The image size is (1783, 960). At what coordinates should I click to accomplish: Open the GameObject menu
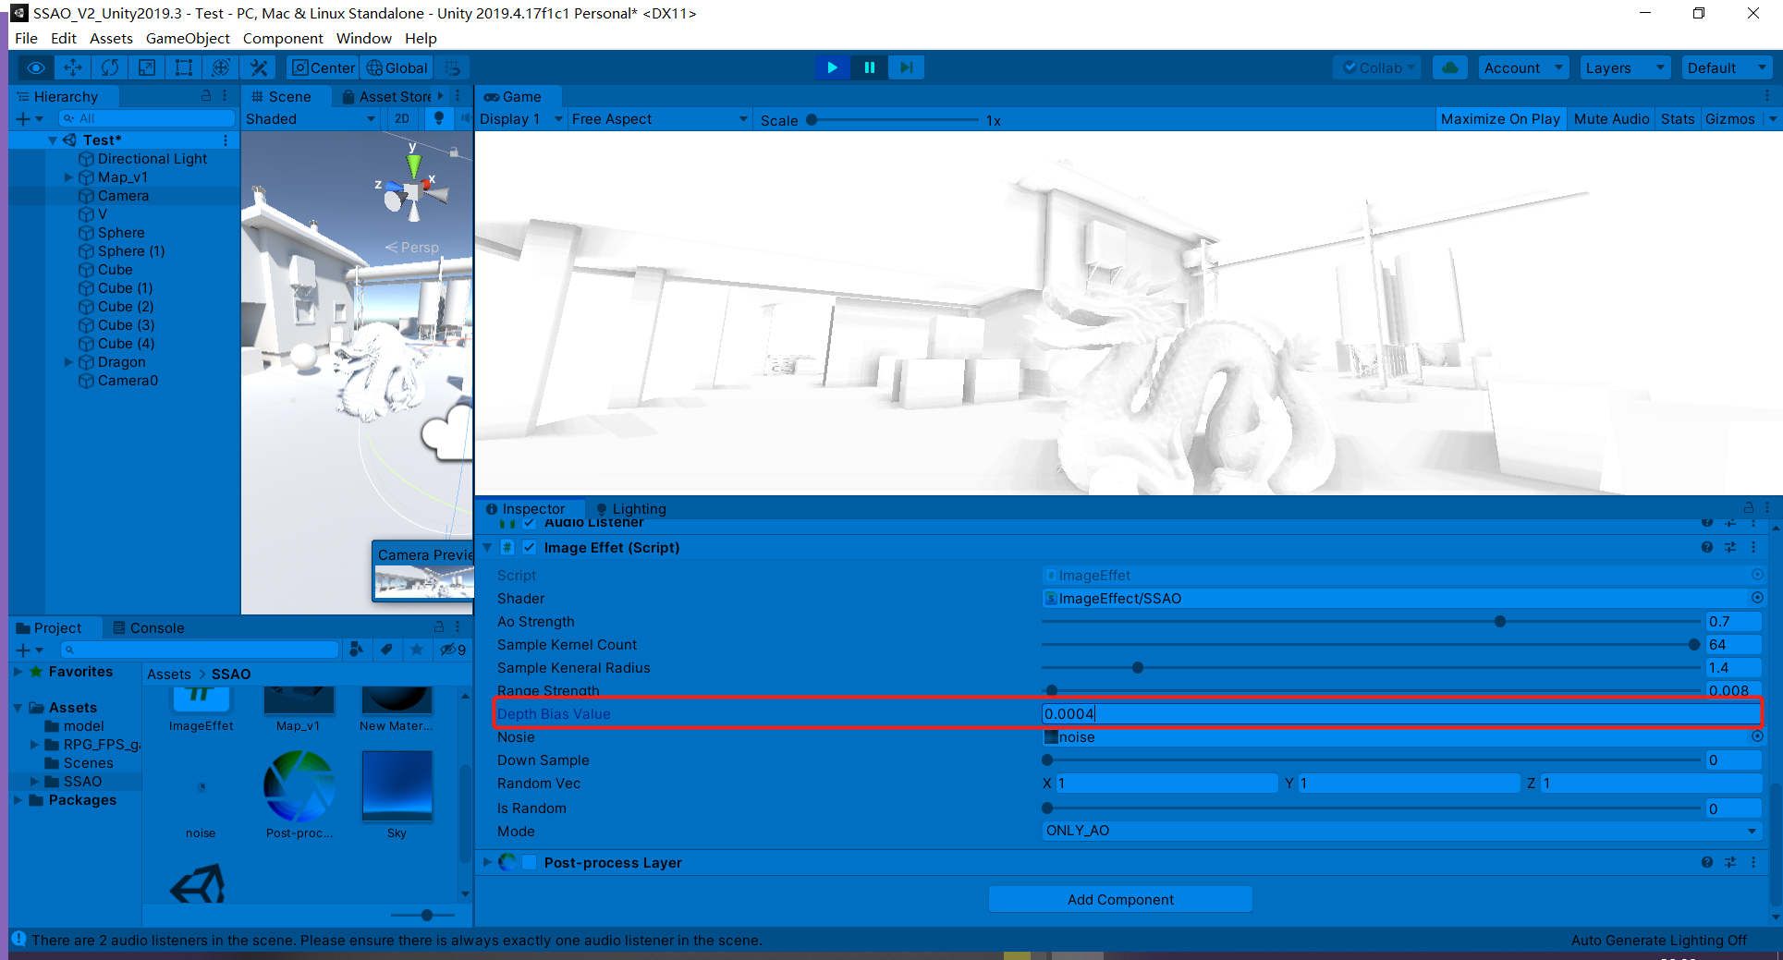click(x=188, y=38)
